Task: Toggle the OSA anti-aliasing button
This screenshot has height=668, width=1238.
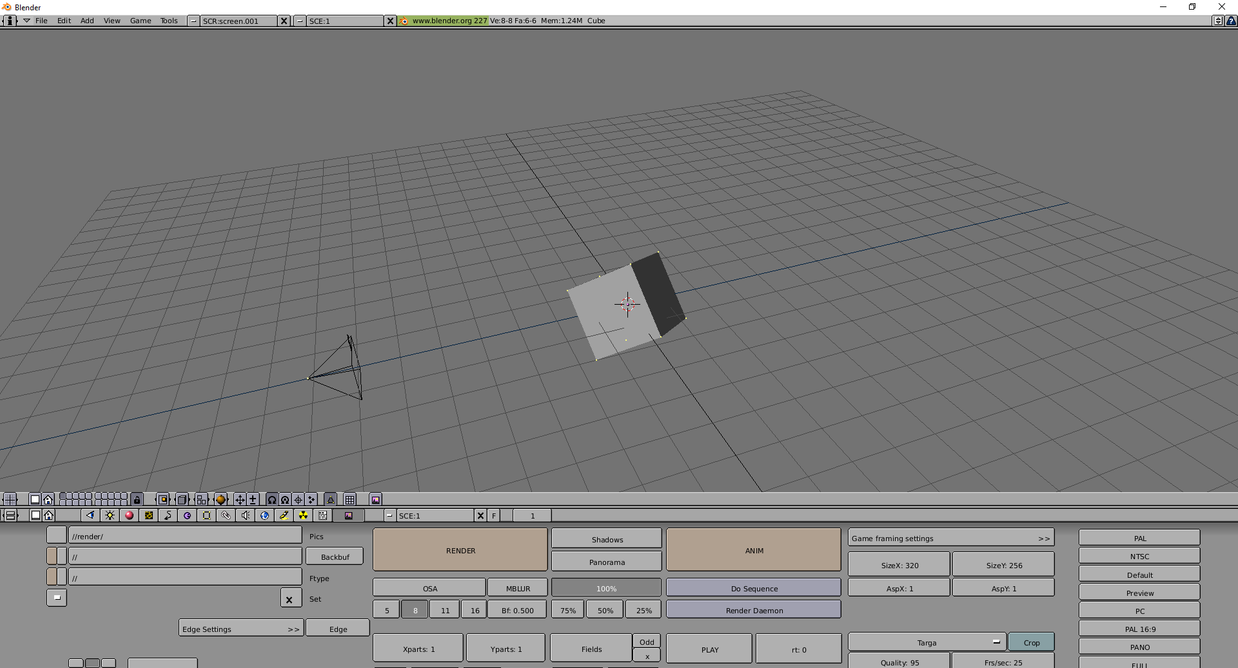Action: [x=429, y=588]
